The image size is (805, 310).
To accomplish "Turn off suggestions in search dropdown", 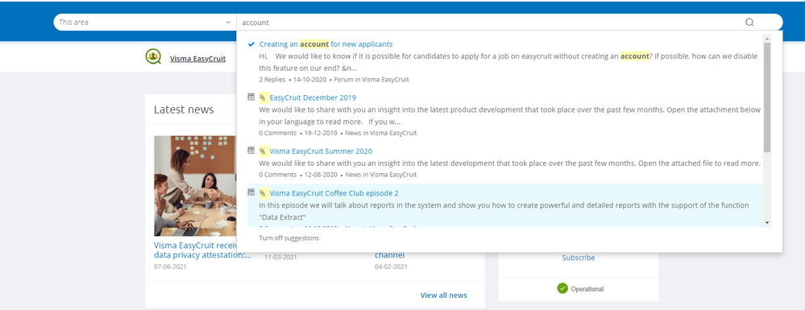I will click(x=289, y=238).
